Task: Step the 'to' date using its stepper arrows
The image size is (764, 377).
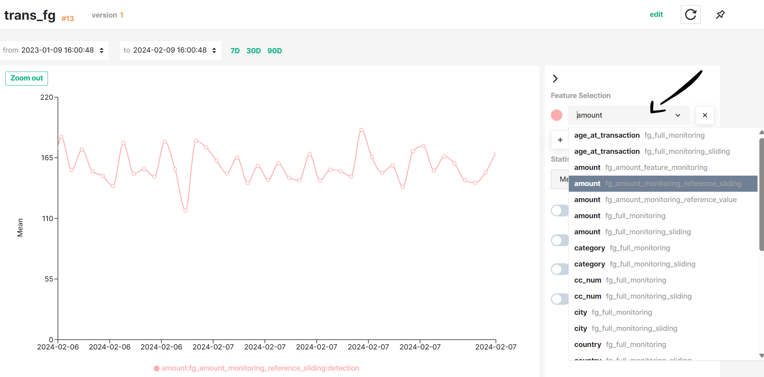Action: pos(214,50)
